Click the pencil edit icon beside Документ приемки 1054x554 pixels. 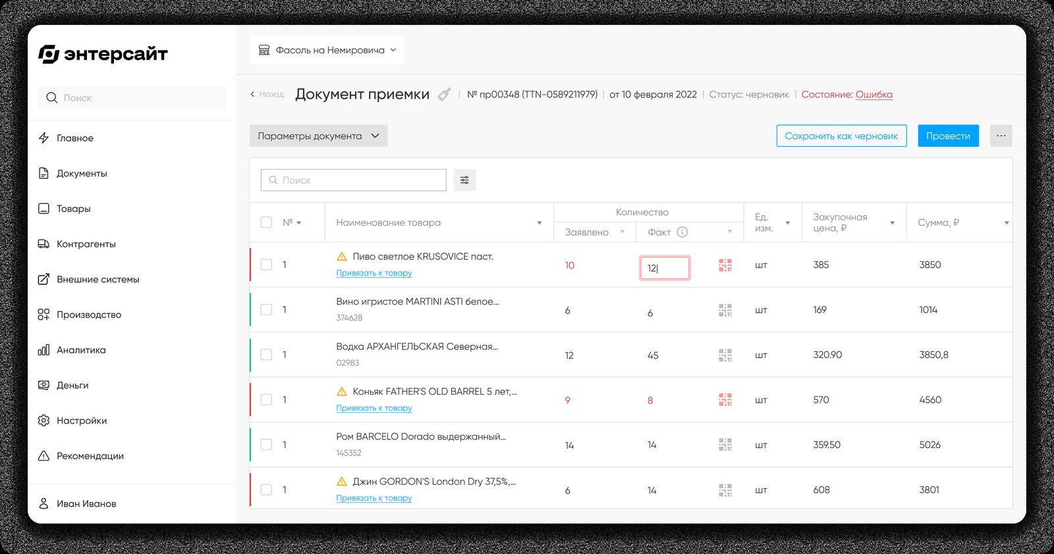coord(445,95)
